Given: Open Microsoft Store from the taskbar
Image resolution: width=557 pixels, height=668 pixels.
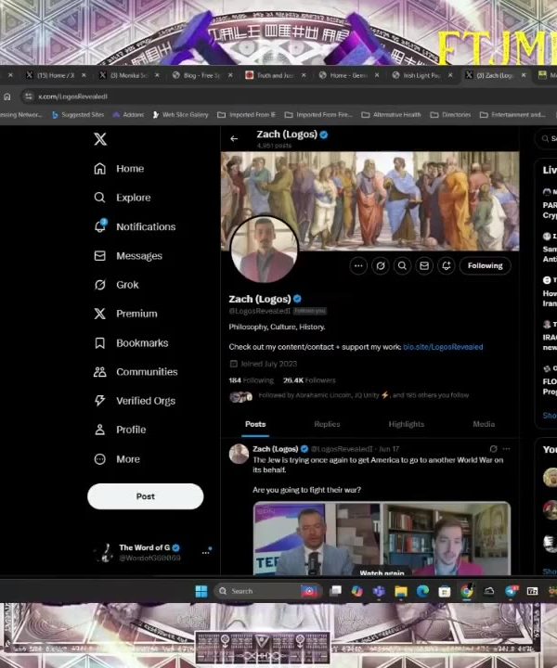Looking at the screenshot, I should [x=445, y=591].
